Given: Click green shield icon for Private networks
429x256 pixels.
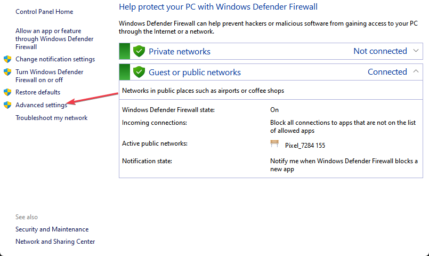Looking at the screenshot, I should click(x=139, y=52).
